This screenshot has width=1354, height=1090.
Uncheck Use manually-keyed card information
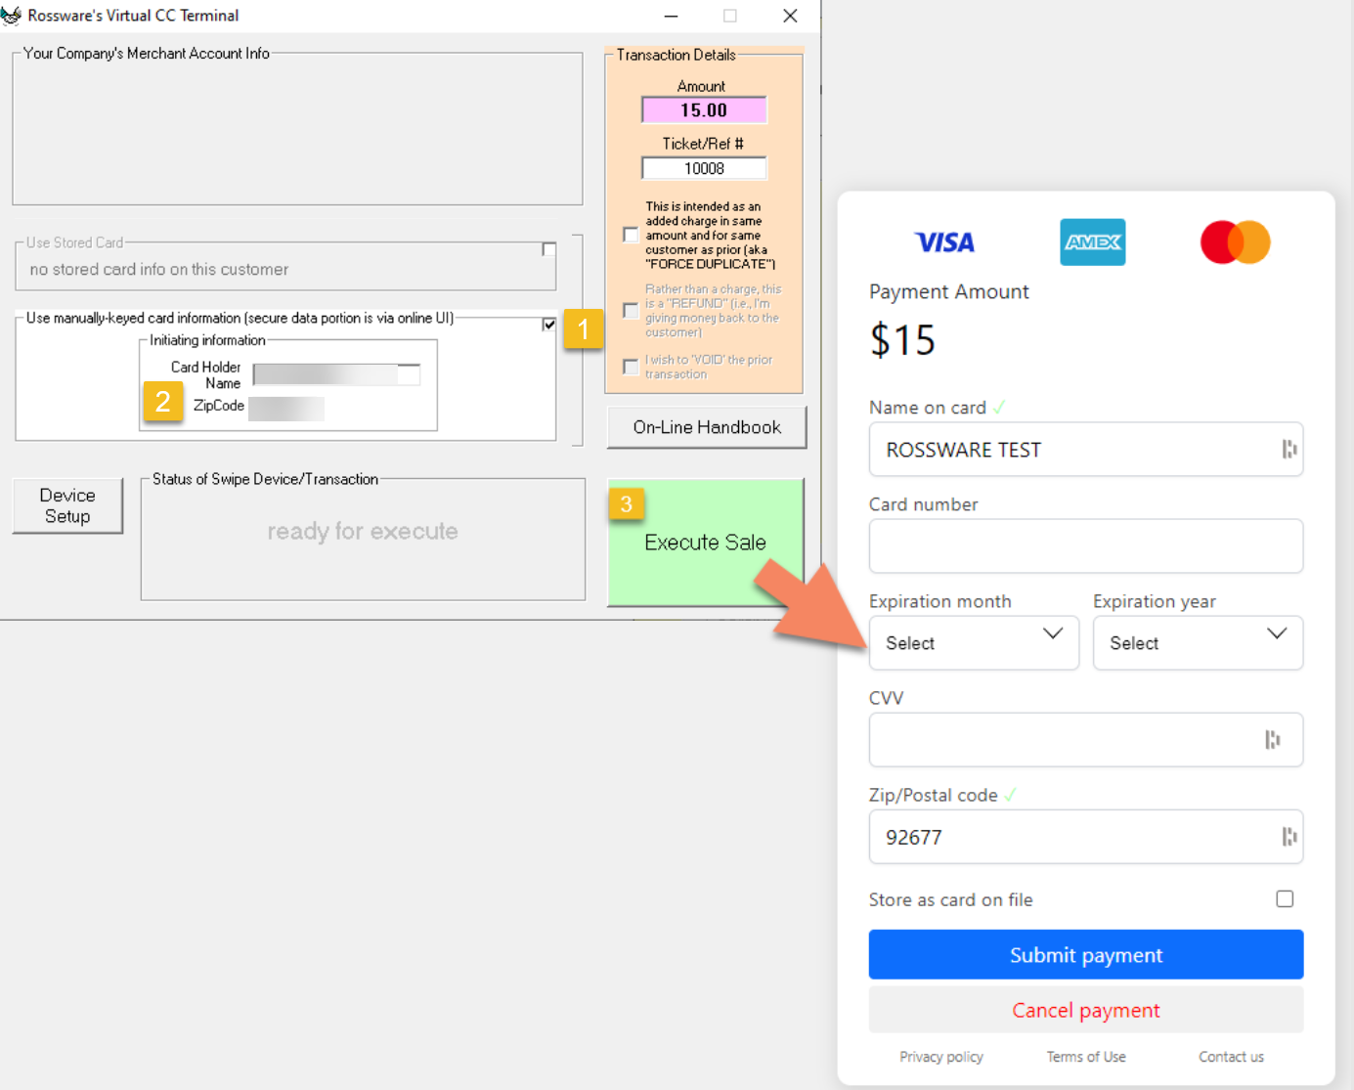click(x=548, y=324)
